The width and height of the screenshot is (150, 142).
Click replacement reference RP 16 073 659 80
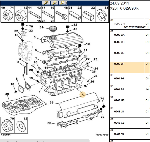pos(134,27)
